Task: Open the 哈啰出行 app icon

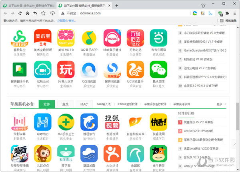Action: 43,122
